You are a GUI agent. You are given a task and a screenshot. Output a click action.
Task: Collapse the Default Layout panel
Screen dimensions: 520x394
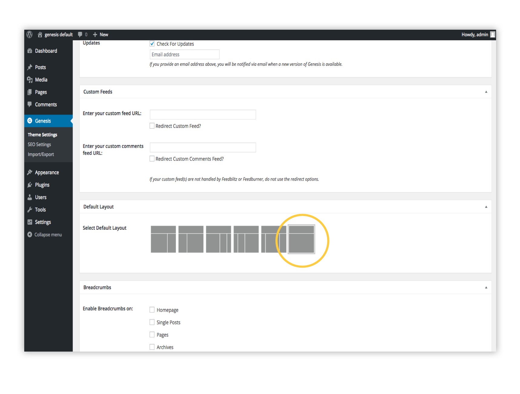pos(486,207)
